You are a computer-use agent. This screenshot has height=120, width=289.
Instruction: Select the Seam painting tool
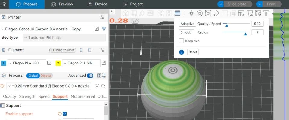coord(250,13)
